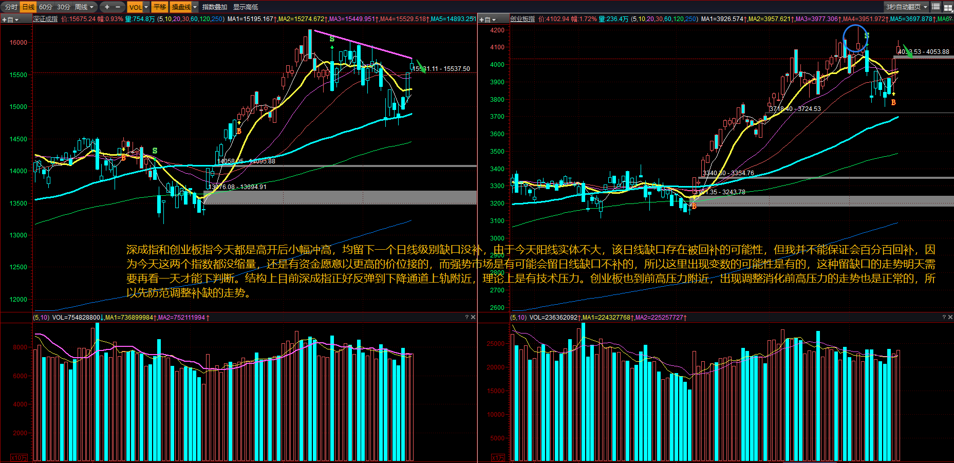The width and height of the screenshot is (954, 463).
Task: Click the 创业板指 index name link
Action: pos(522,19)
